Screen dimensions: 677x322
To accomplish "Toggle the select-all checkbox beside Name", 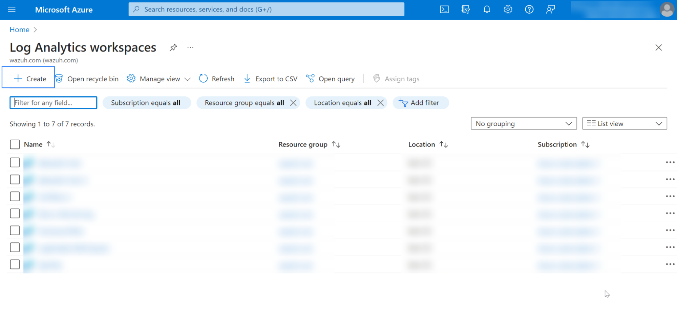I will (15, 144).
